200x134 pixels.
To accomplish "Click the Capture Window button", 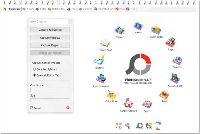I will click(50, 38).
